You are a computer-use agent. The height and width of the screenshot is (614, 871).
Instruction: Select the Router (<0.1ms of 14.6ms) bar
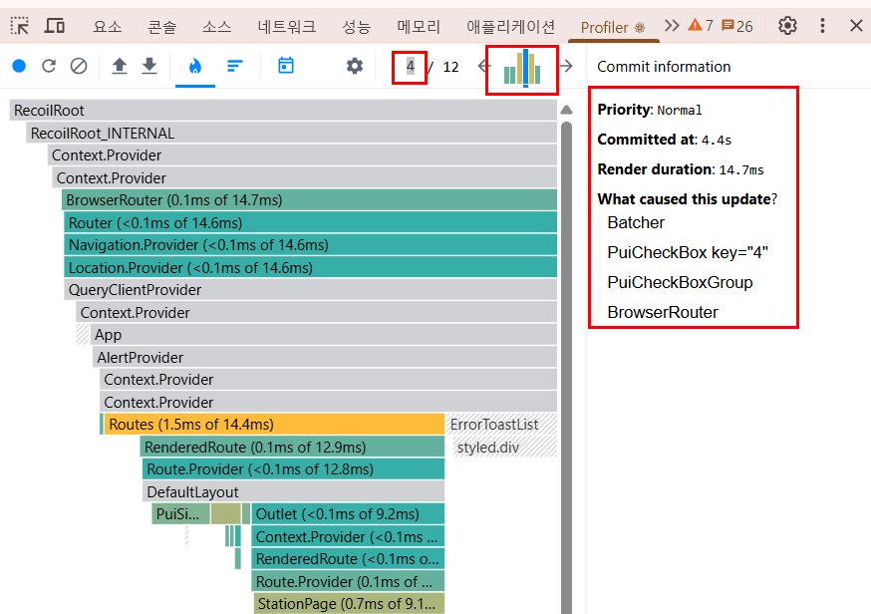311,222
